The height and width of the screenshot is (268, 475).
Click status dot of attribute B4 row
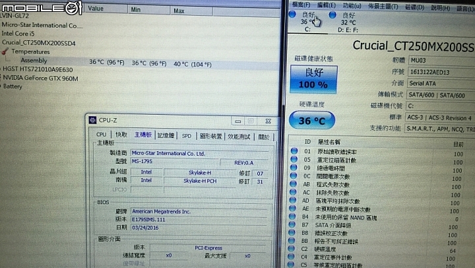(292, 216)
